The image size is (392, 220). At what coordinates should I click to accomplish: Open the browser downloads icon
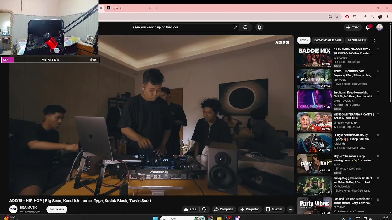pyautogui.click(x=365, y=17)
